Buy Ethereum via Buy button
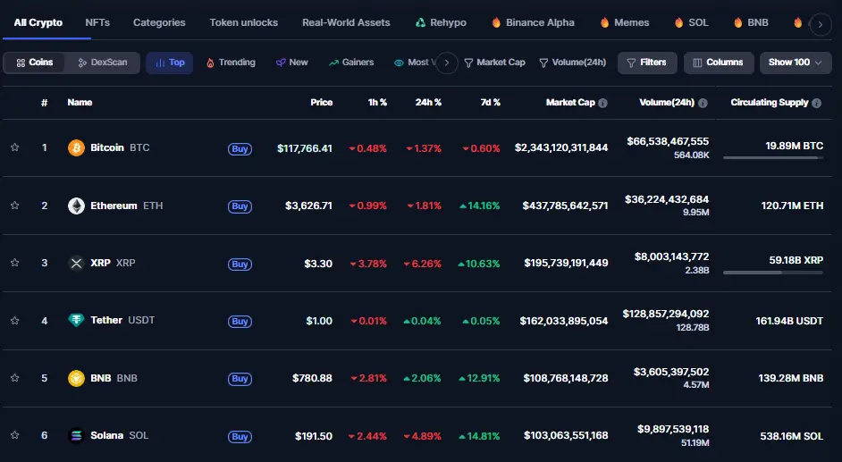Screen dimensions: 842x462 pos(240,206)
